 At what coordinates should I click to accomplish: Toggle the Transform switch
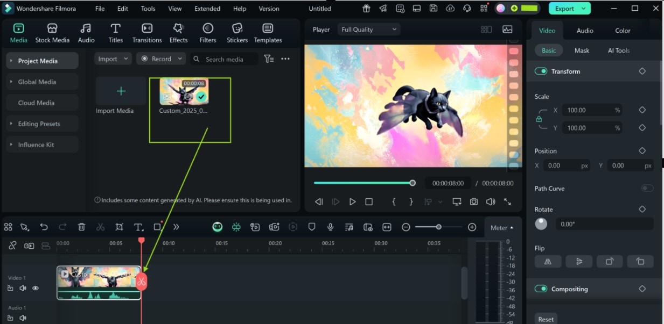[x=541, y=71]
